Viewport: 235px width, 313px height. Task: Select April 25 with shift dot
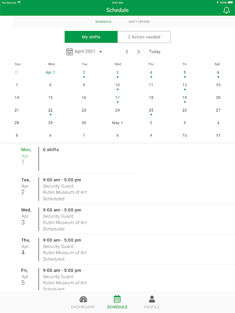click(151, 110)
